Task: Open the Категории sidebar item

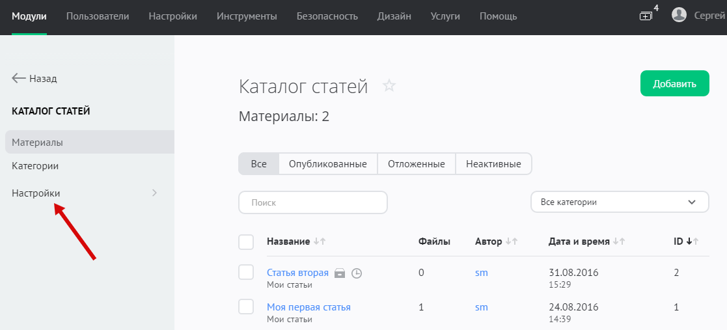Action: 35,166
